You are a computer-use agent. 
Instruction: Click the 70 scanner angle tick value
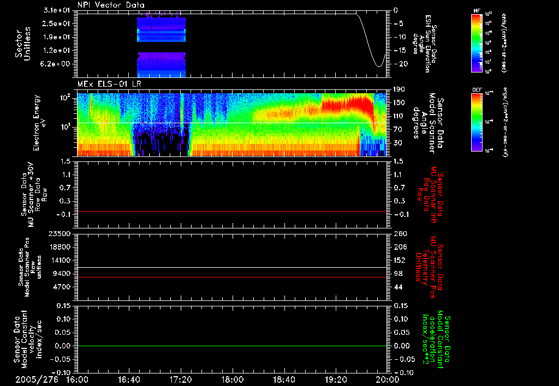[x=398, y=130]
